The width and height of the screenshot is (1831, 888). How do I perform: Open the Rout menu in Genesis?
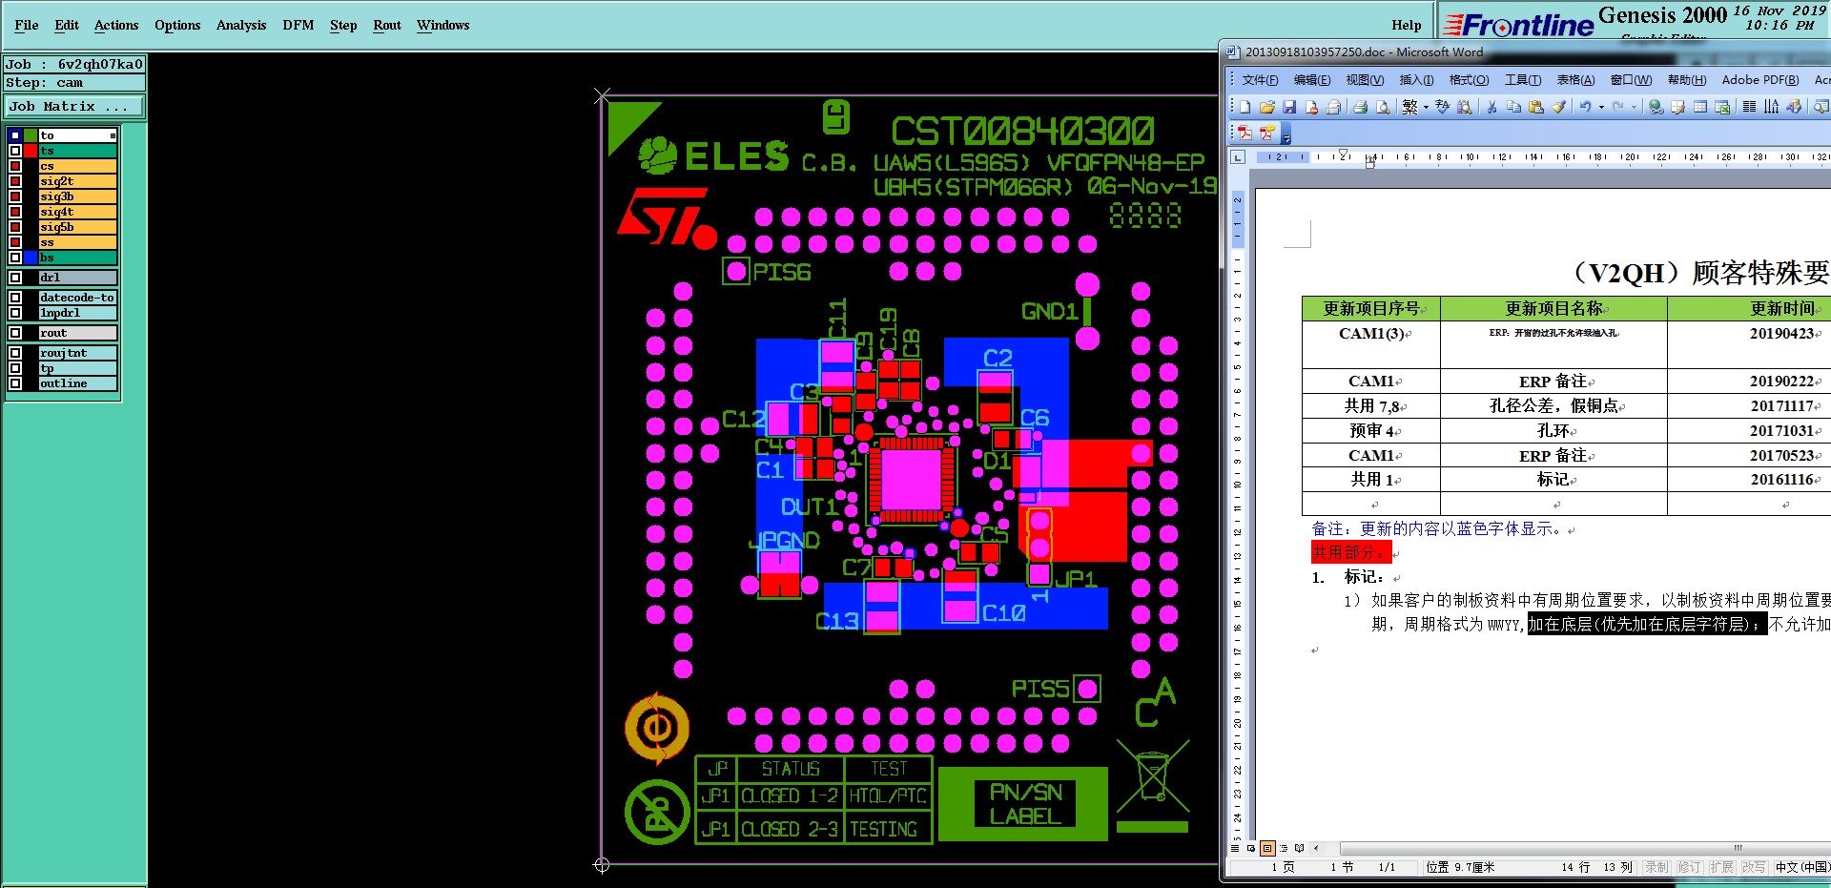(x=387, y=25)
